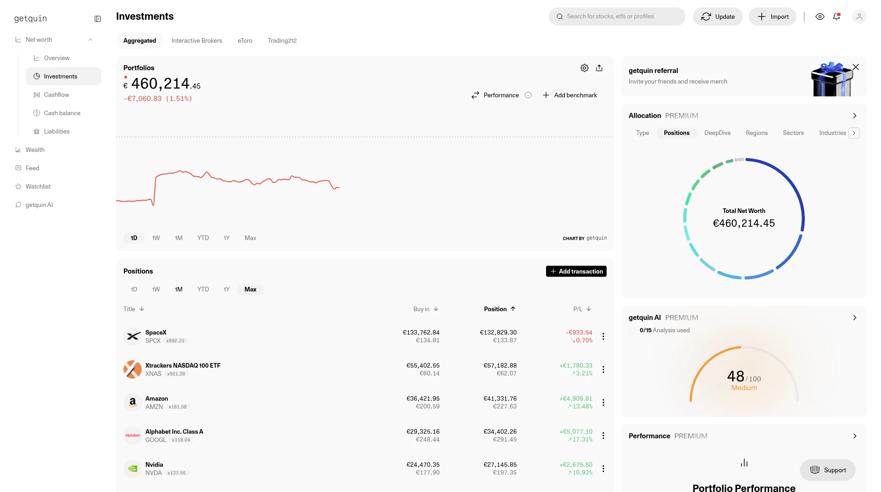
Task: Sort positions by Title column
Action: pos(134,309)
